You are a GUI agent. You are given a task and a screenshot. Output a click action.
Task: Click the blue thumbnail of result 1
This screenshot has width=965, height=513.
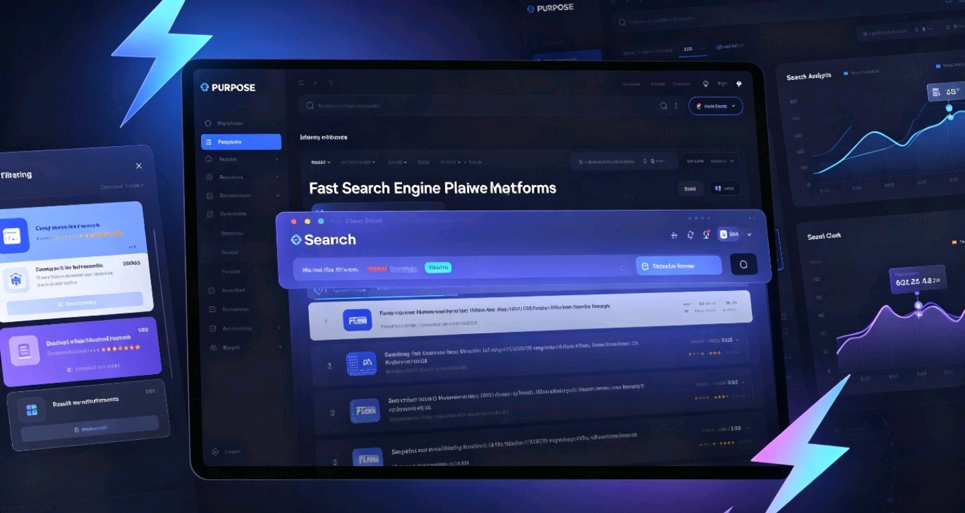357,321
